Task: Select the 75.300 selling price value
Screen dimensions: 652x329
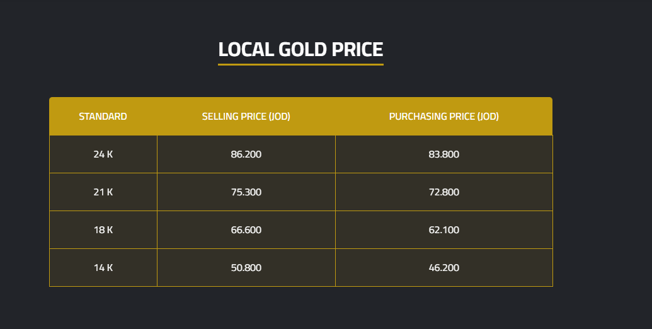Action: [x=246, y=192]
